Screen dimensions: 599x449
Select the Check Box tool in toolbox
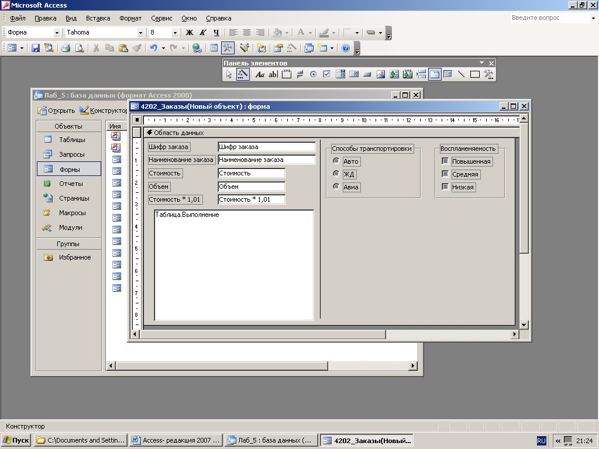pyautogui.click(x=326, y=74)
